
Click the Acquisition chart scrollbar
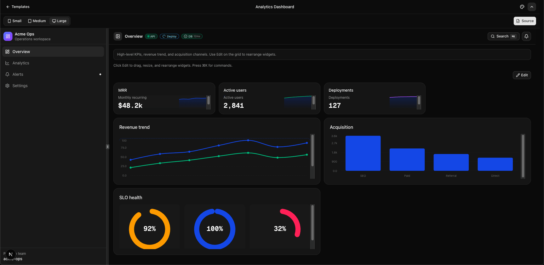tap(523, 156)
